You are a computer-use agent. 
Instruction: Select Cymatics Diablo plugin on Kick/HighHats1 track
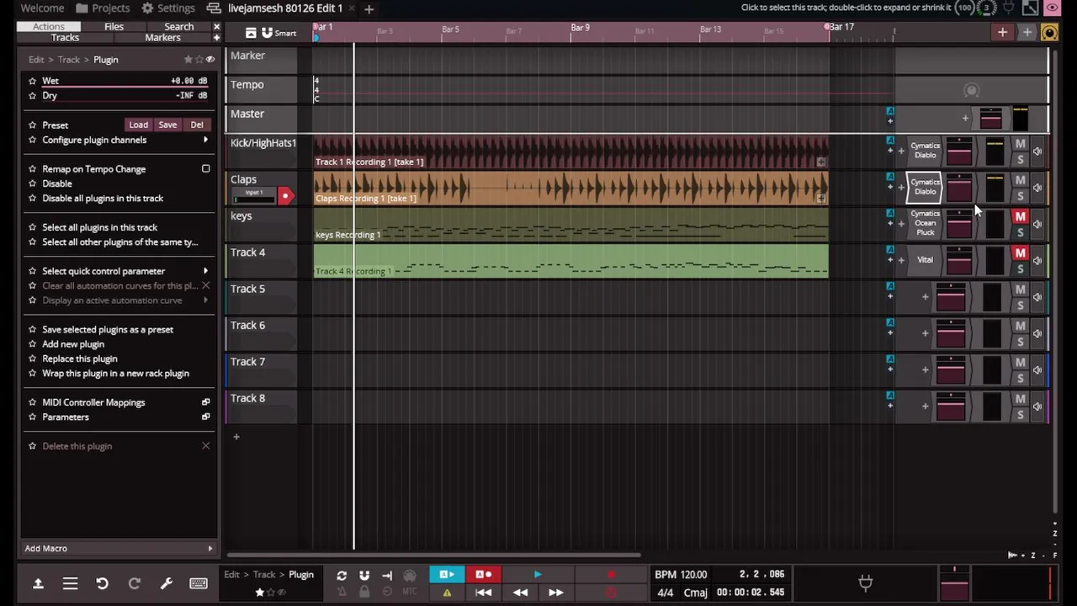[925, 151]
